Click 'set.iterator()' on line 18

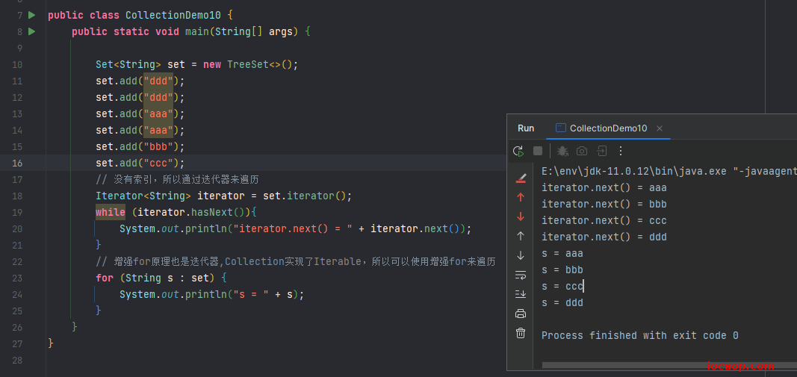tap(305, 196)
